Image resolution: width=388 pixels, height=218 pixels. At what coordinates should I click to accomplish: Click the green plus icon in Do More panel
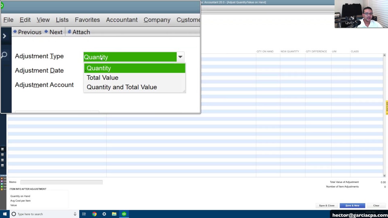(2, 187)
